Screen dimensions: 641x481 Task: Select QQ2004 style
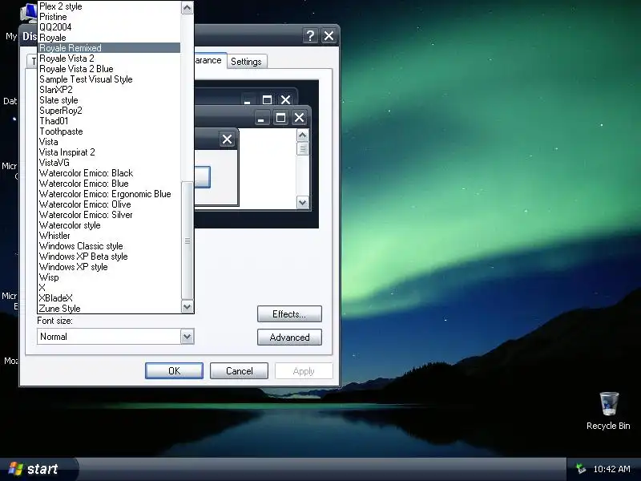tap(109, 27)
